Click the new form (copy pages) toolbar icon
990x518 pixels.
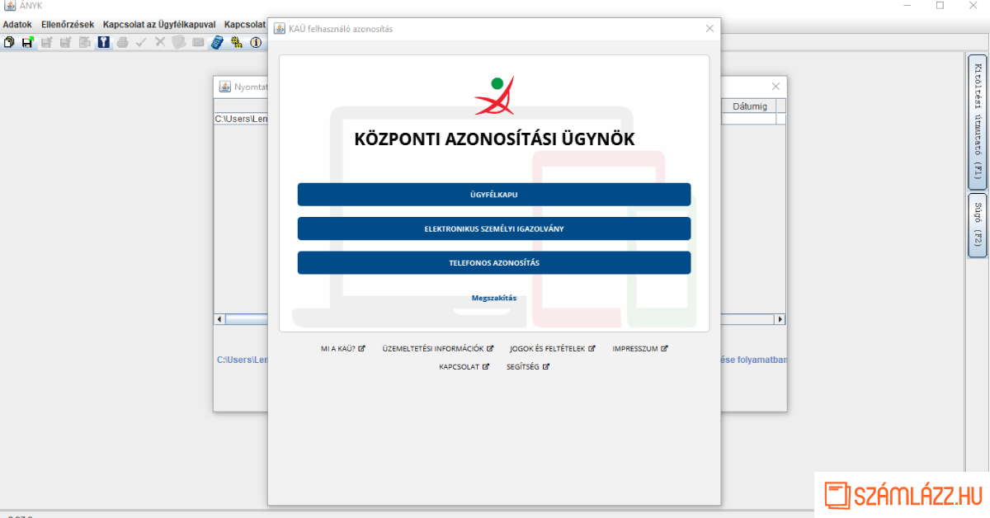click(9, 42)
